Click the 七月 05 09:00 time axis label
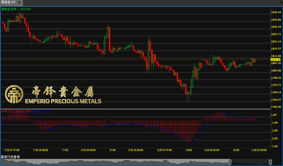 [x=259, y=150]
